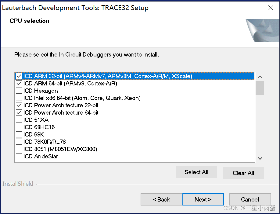Cancel the TRACE32 setup

click(x=250, y=199)
